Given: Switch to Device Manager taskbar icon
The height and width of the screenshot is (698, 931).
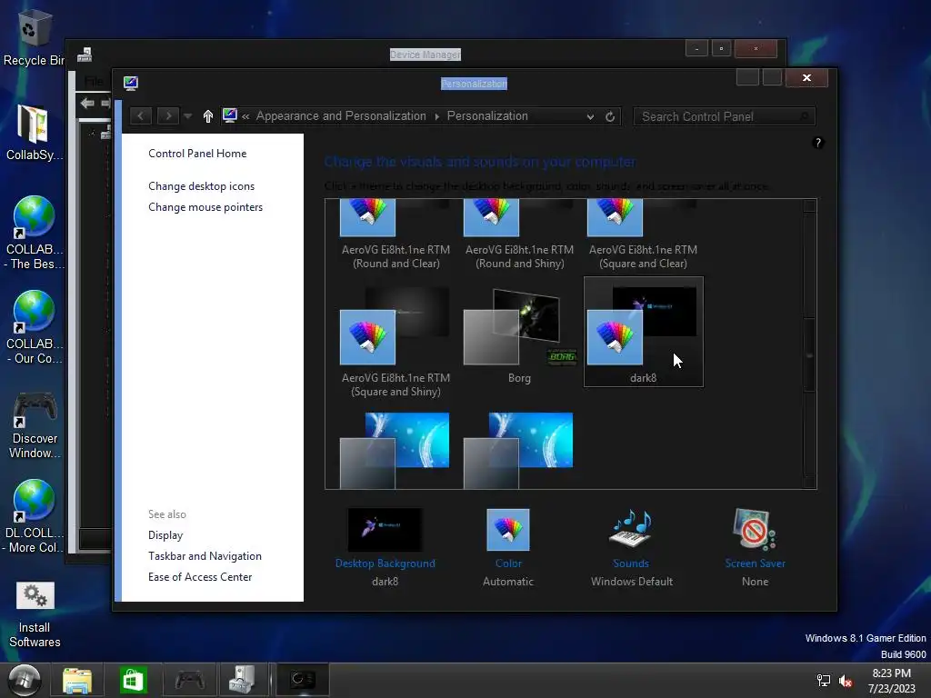Looking at the screenshot, I should pos(242,680).
